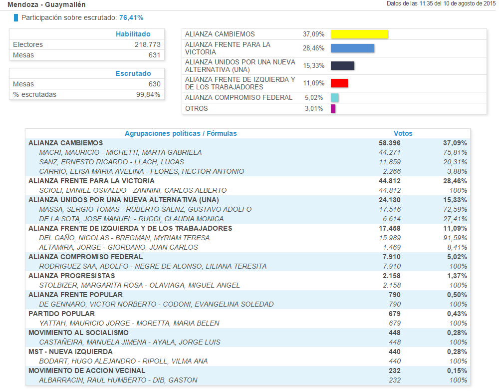
Task: Select the Habilitado table header
Action: tap(133, 34)
